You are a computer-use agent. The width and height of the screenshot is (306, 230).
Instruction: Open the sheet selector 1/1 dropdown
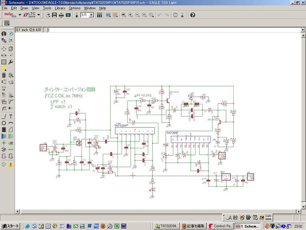pos(91,15)
